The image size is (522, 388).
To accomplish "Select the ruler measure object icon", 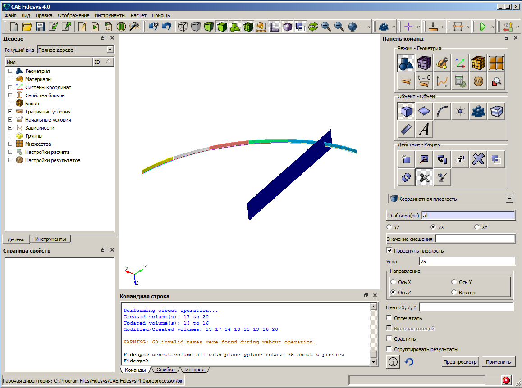I will click(x=406, y=129).
